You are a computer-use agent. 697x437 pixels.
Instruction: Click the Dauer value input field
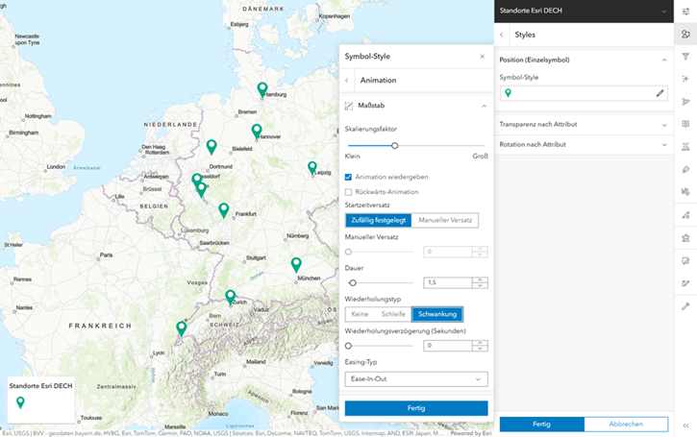coord(448,282)
